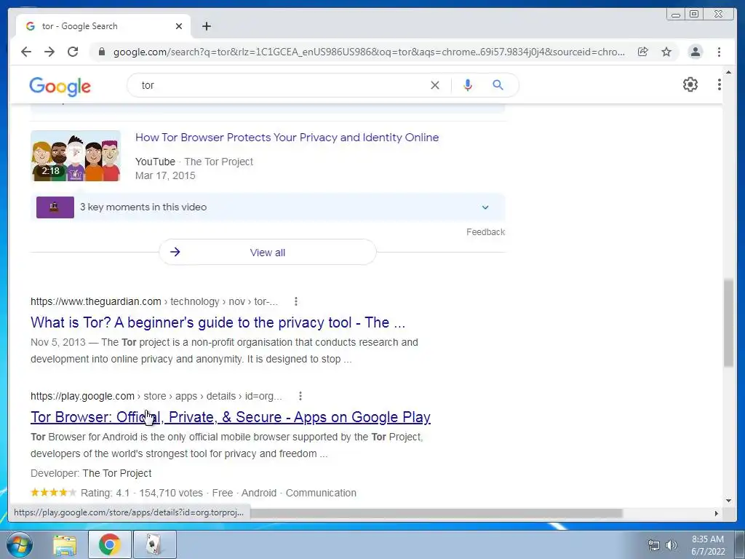The width and height of the screenshot is (745, 559).
Task: Open options for the Google Play result
Action: [x=300, y=396]
